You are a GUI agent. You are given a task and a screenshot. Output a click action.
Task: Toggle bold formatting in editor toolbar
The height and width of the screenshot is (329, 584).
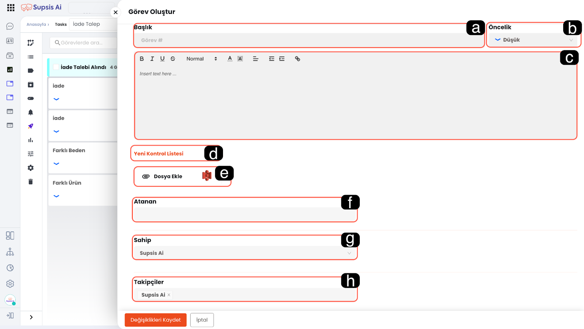[x=142, y=59]
